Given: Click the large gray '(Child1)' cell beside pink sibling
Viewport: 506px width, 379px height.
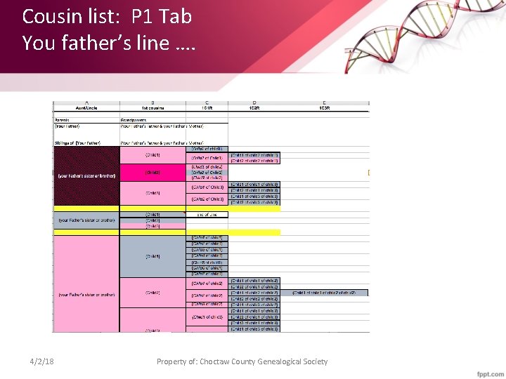Looking at the screenshot, I should [153, 257].
